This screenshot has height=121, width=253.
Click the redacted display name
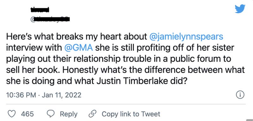[x=40, y=10]
